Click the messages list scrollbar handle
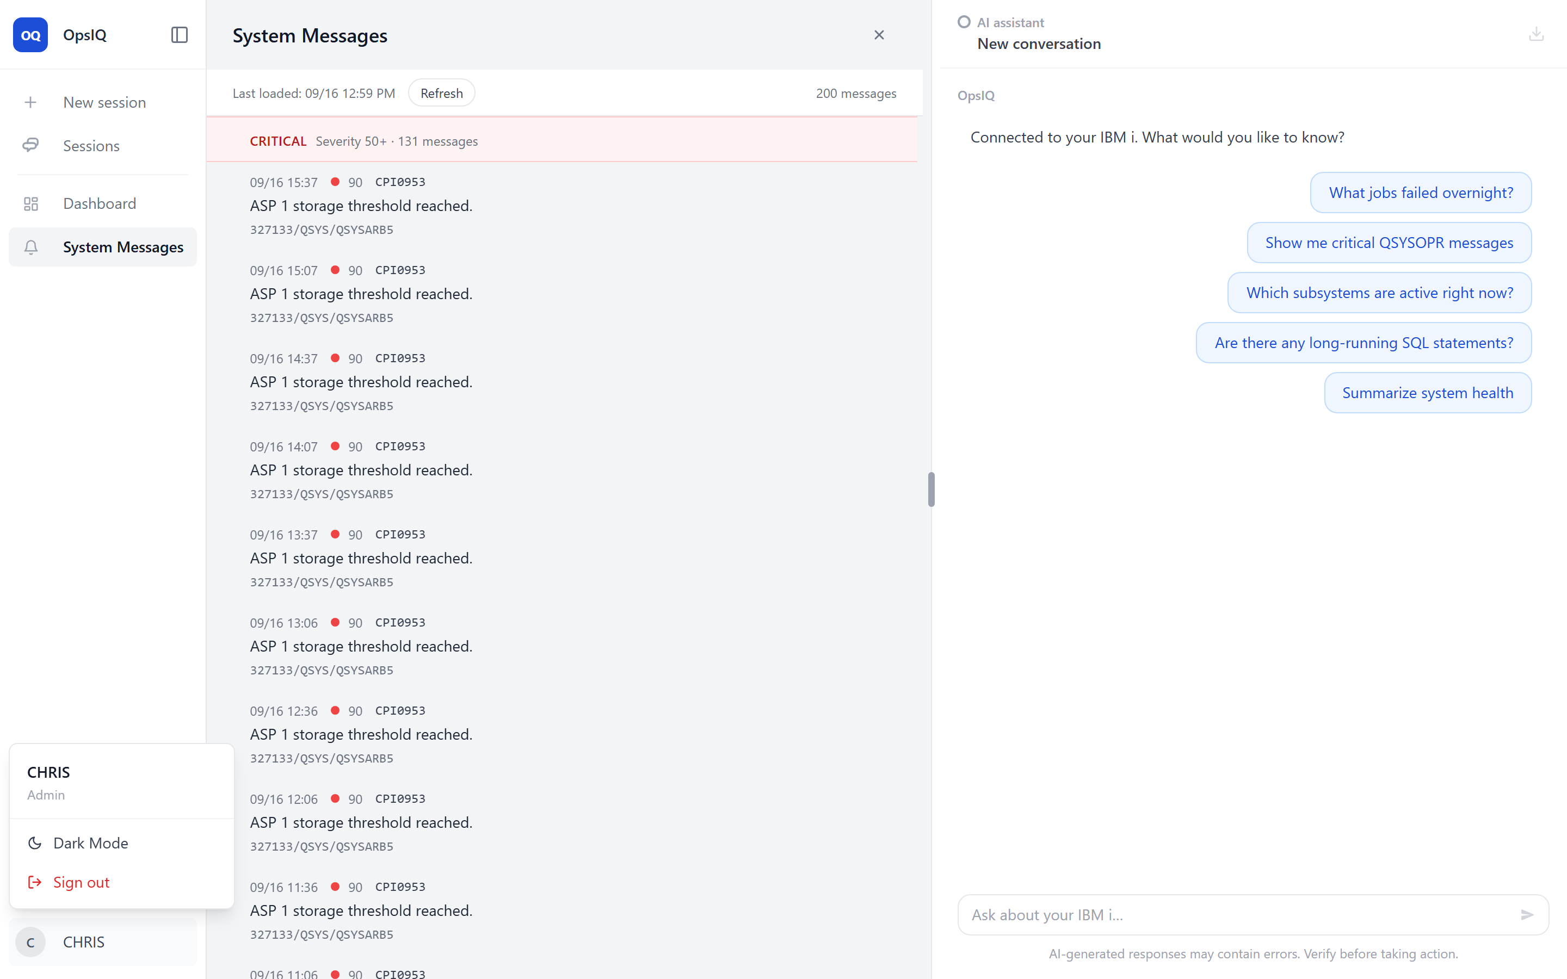The height and width of the screenshot is (979, 1567). coord(931,489)
